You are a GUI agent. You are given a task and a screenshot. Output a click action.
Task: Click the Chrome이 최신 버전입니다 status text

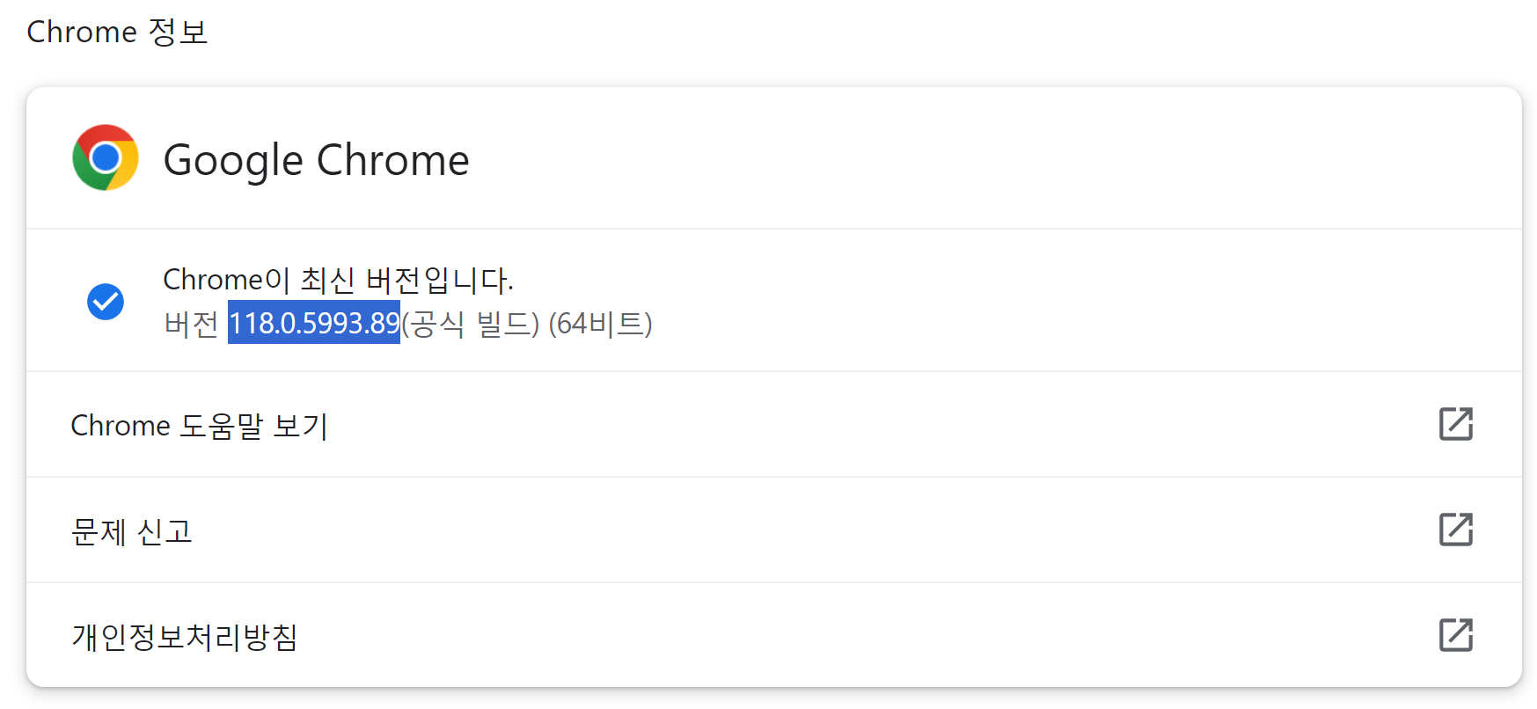338,280
